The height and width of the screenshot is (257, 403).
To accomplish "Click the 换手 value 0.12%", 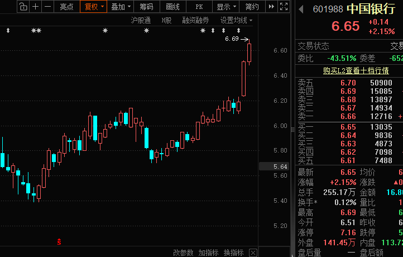I will (345, 202).
